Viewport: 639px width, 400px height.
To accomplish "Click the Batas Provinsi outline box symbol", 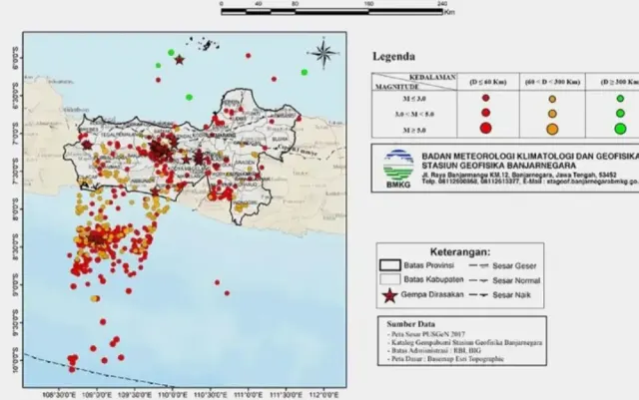I will tap(390, 265).
